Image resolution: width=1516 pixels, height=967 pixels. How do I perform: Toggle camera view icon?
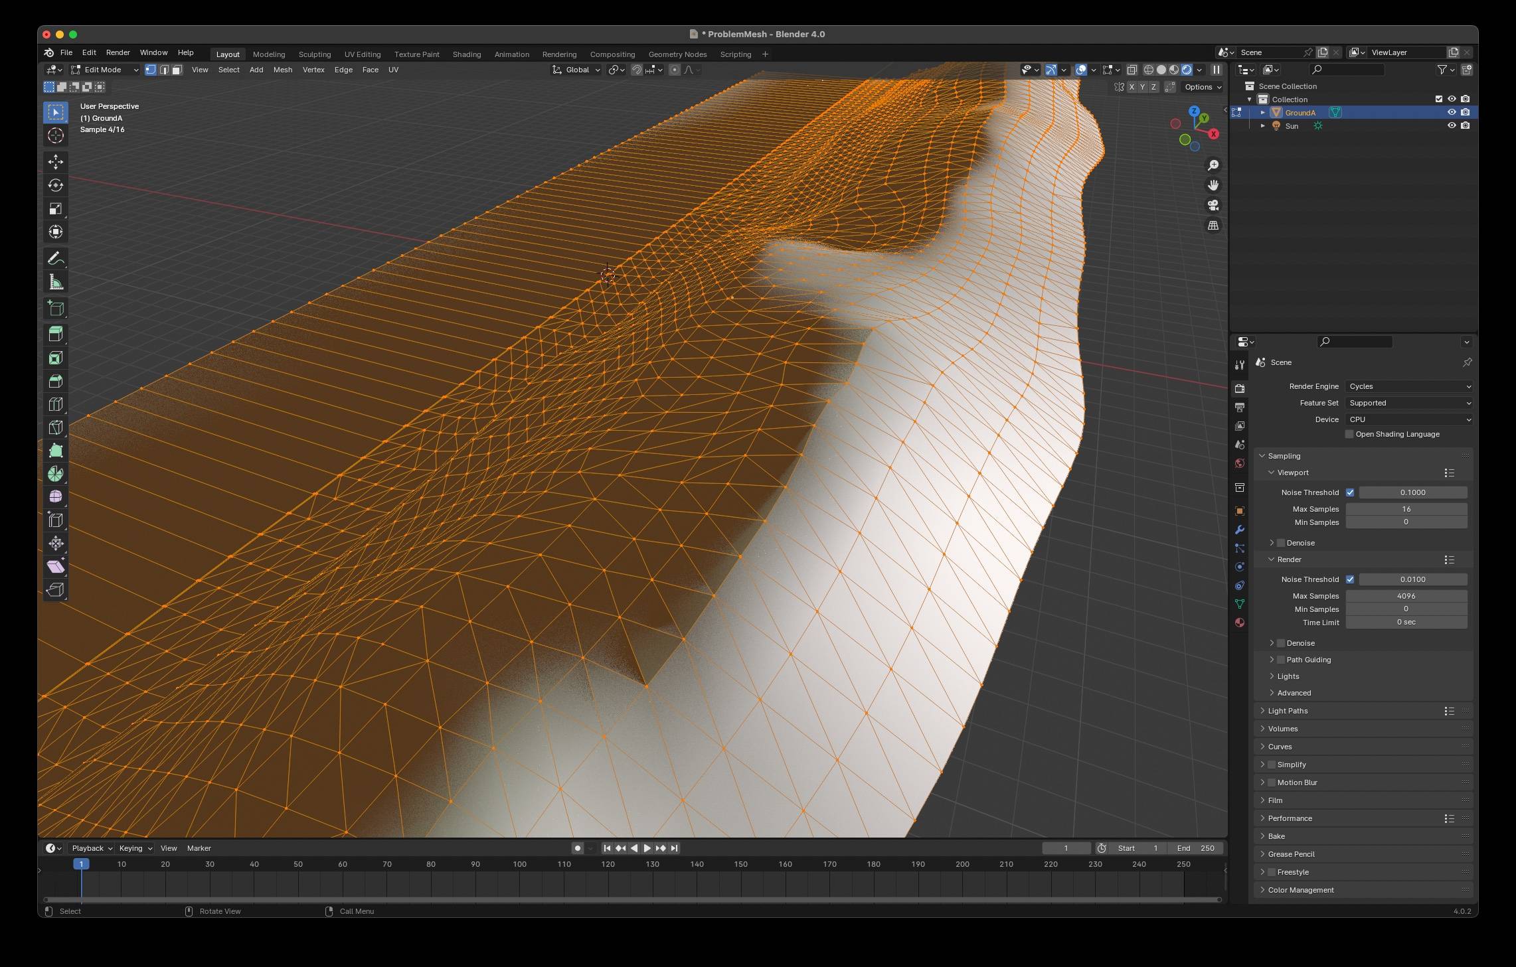(1213, 205)
